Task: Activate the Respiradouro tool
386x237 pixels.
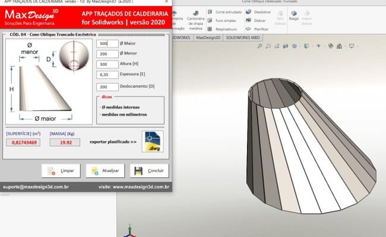Action: (222, 29)
